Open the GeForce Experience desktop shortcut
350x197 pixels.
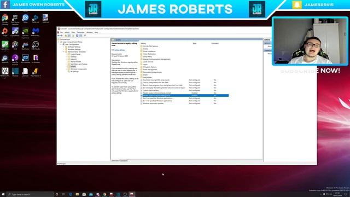click(26, 33)
